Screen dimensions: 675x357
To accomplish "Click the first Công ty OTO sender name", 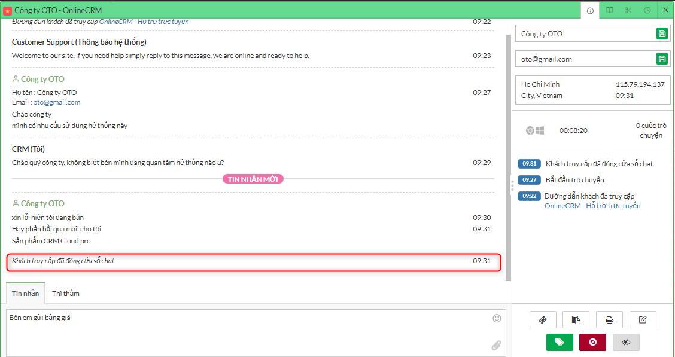I will pos(42,79).
